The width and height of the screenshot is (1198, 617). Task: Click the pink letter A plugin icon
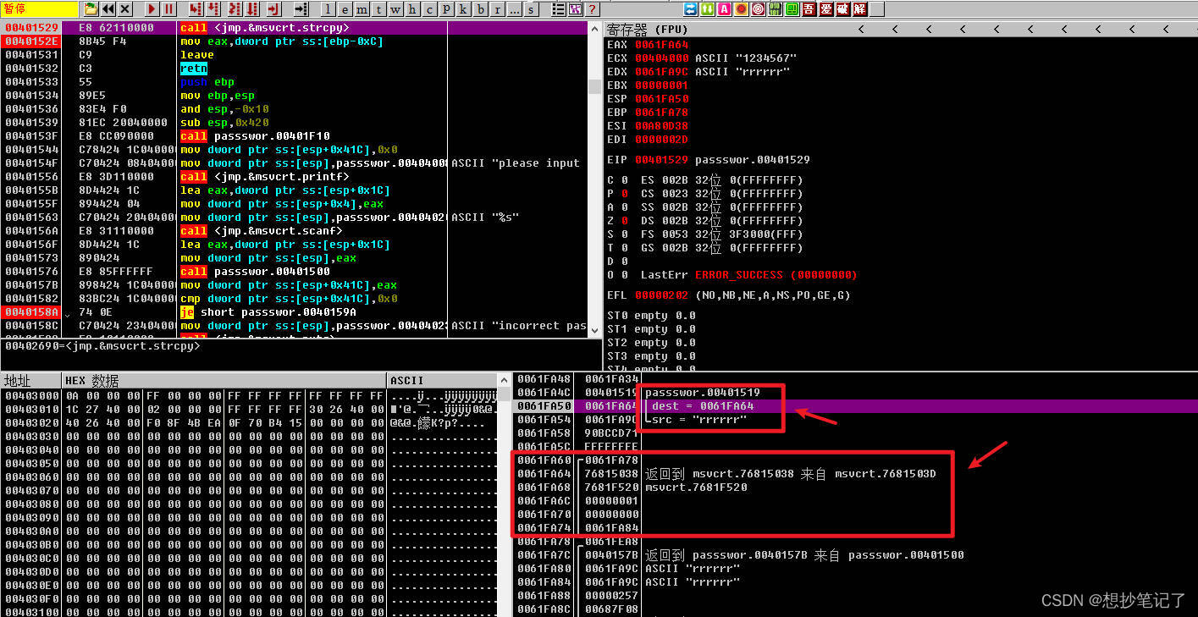(x=724, y=9)
